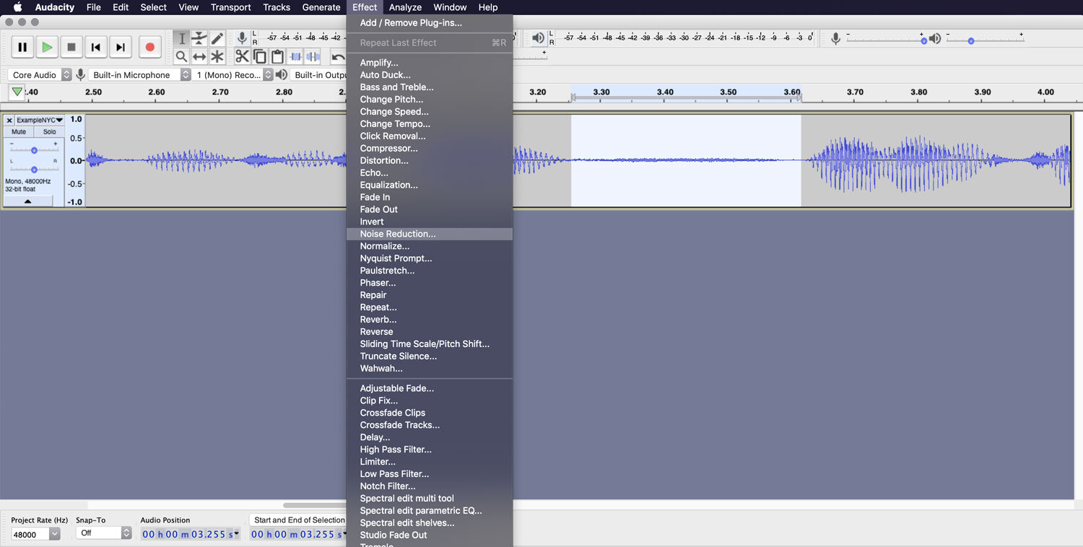The height and width of the screenshot is (547, 1083).
Task: Click the Trim audio icon
Action: 295,56
